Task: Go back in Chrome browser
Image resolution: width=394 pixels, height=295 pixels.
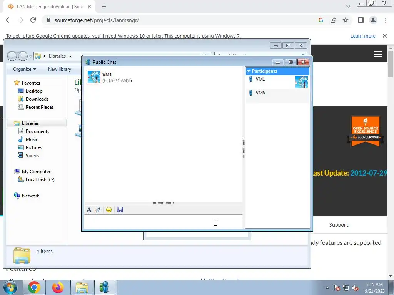Action: (8, 20)
